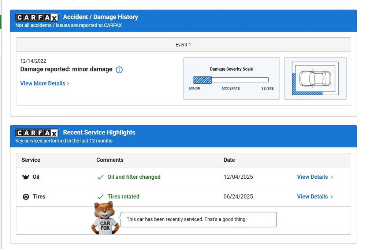Click the green checkmark for oil change
Image resolution: width=375 pixels, height=249 pixels.
(100, 177)
